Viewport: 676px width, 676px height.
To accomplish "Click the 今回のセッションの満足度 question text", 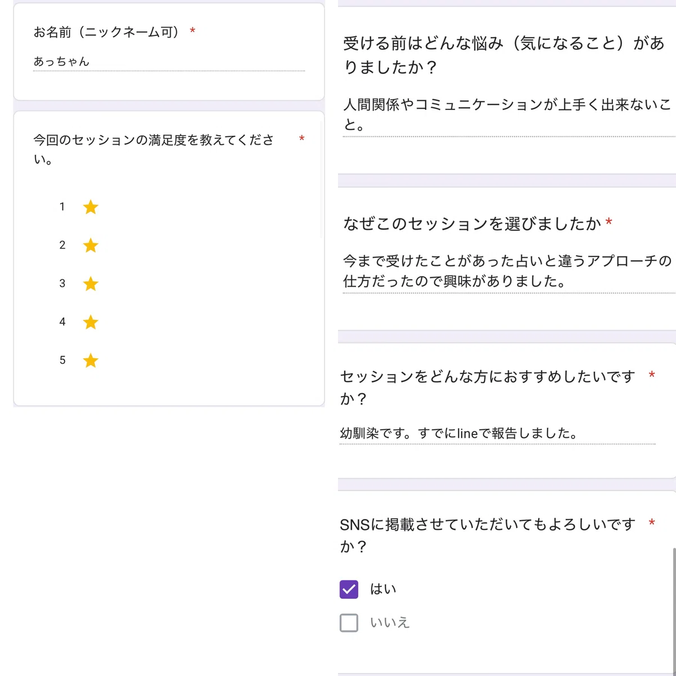I will [153, 149].
